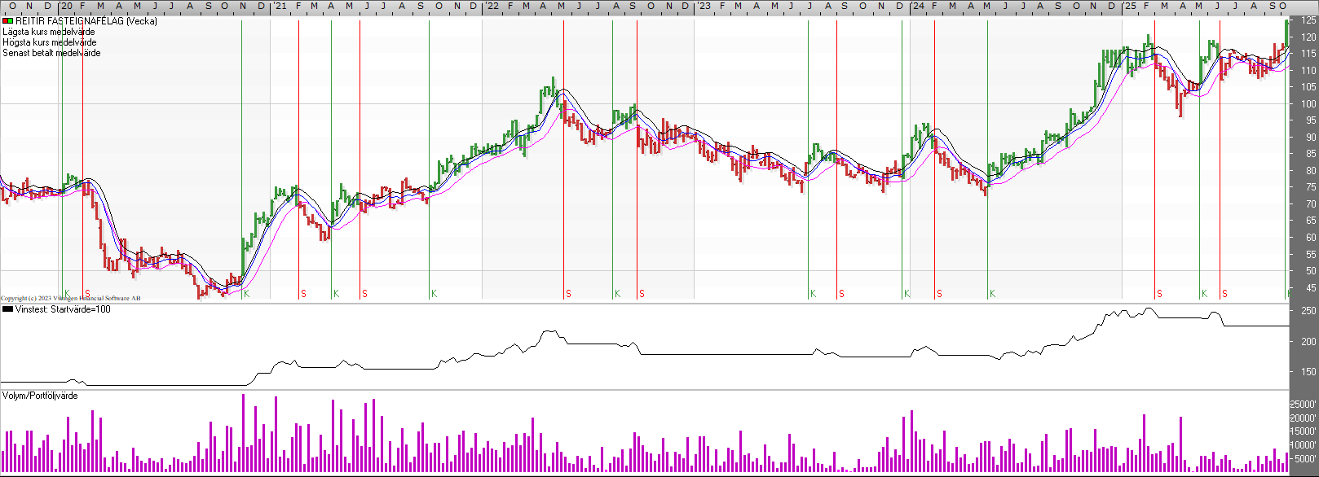Select the Lägsta kurs medelvärde legend entry
This screenshot has height=477, width=1319.
(49, 32)
